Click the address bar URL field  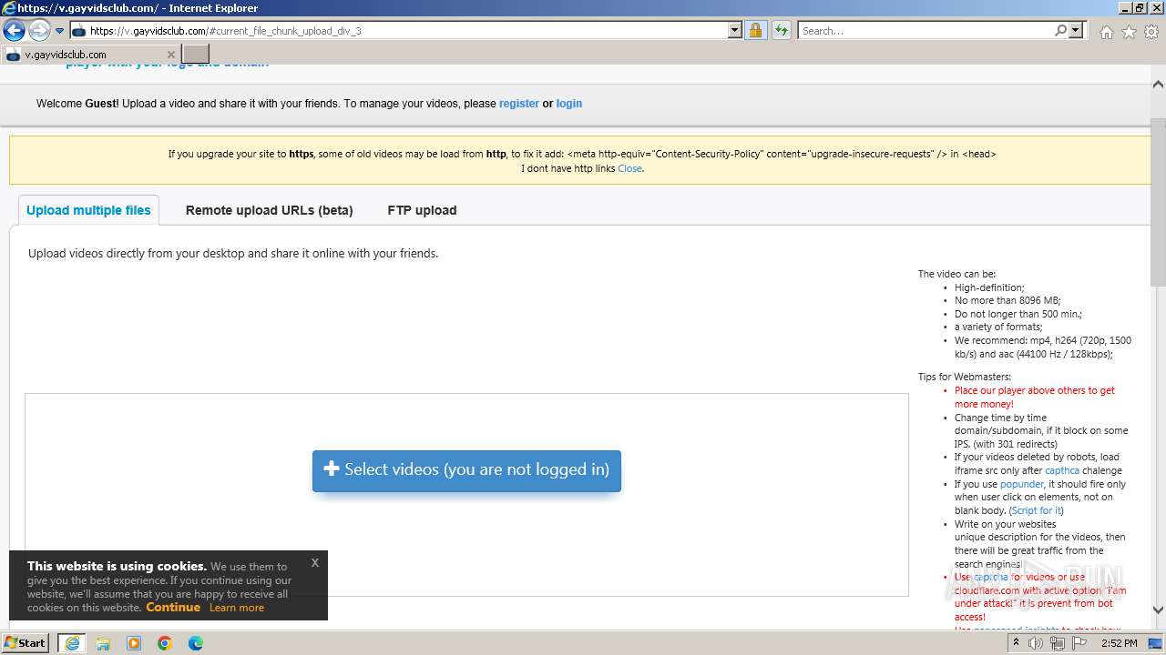(407, 30)
